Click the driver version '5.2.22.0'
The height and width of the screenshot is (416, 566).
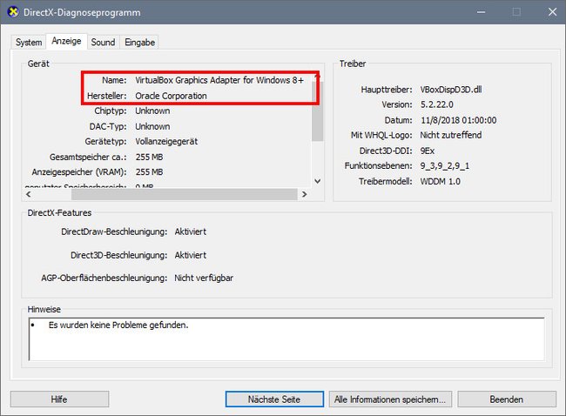click(437, 104)
